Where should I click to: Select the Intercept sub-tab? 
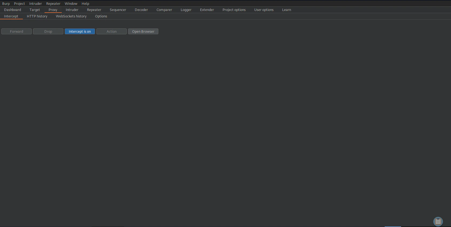11,16
